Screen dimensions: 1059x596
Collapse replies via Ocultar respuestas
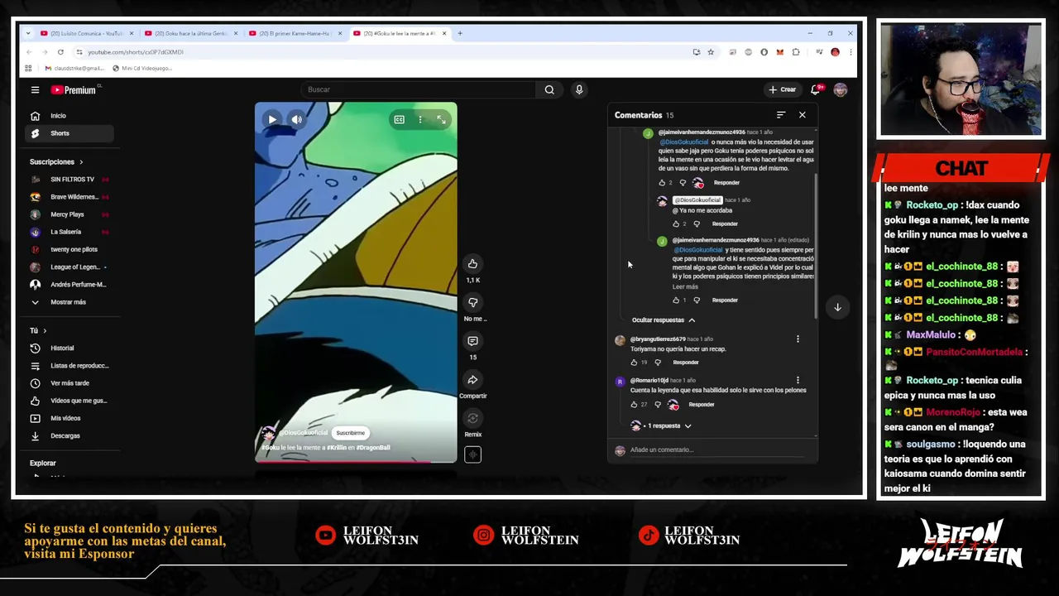coord(664,320)
